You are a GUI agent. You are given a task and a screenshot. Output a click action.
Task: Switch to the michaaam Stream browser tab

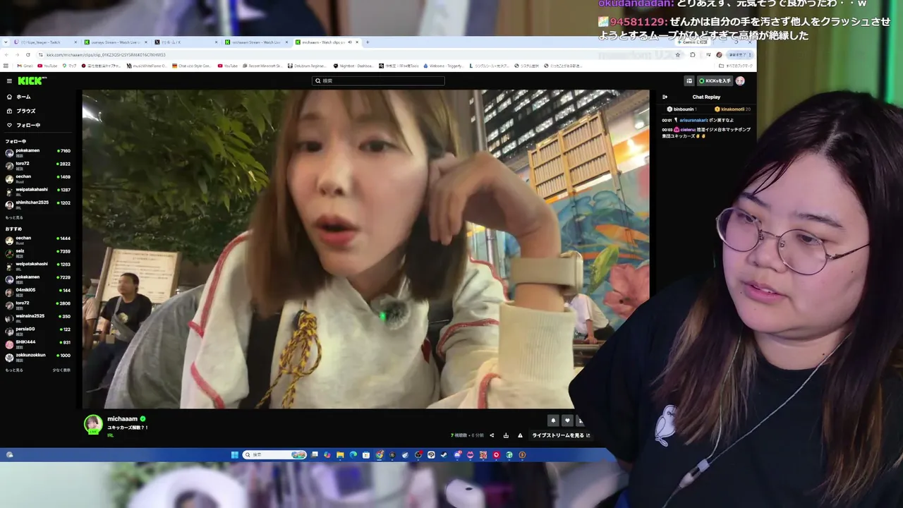coord(255,42)
